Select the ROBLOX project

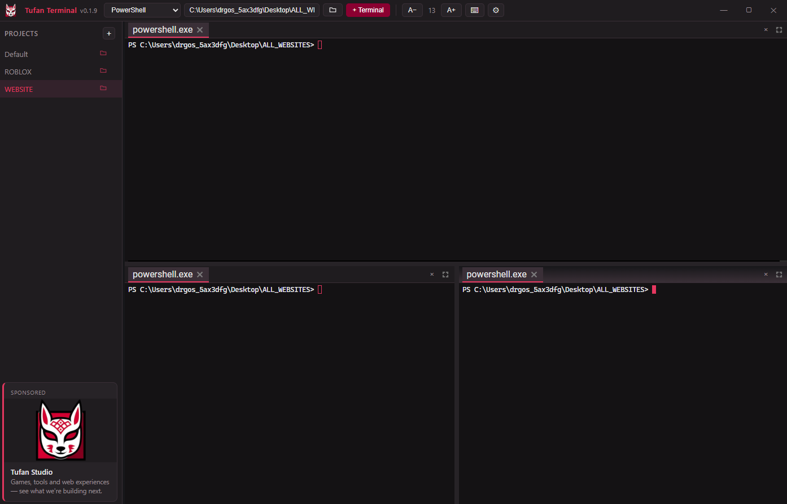[61, 72]
